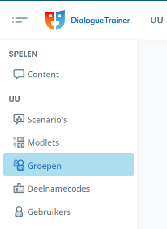Go to the Modlets section
This screenshot has width=167, height=229.
click(x=68, y=142)
